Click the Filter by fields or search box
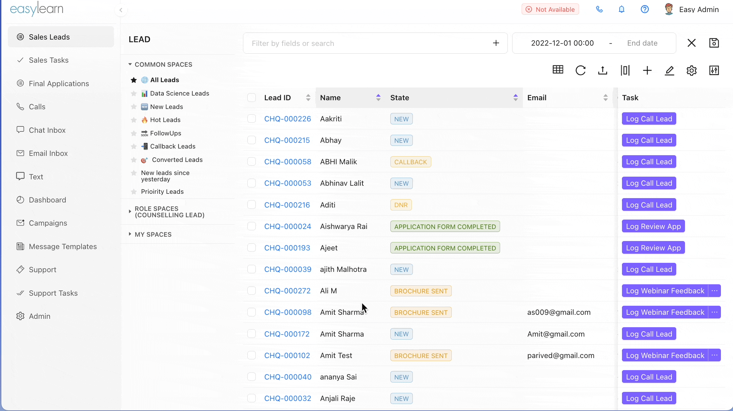 click(369, 43)
